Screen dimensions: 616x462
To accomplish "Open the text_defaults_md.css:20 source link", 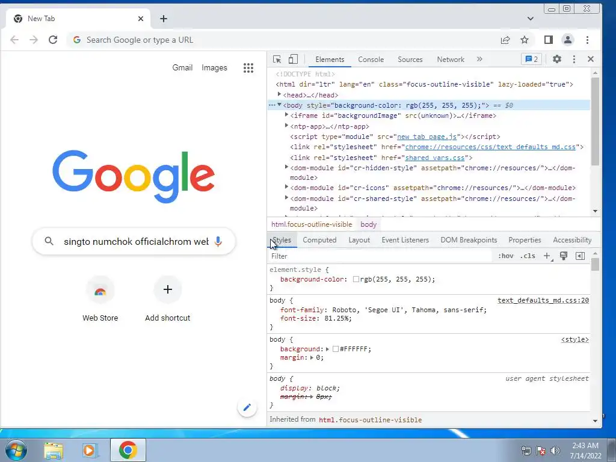I will 543,300.
